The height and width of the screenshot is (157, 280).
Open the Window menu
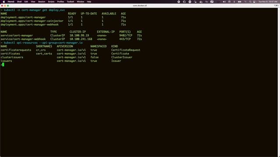80,2
